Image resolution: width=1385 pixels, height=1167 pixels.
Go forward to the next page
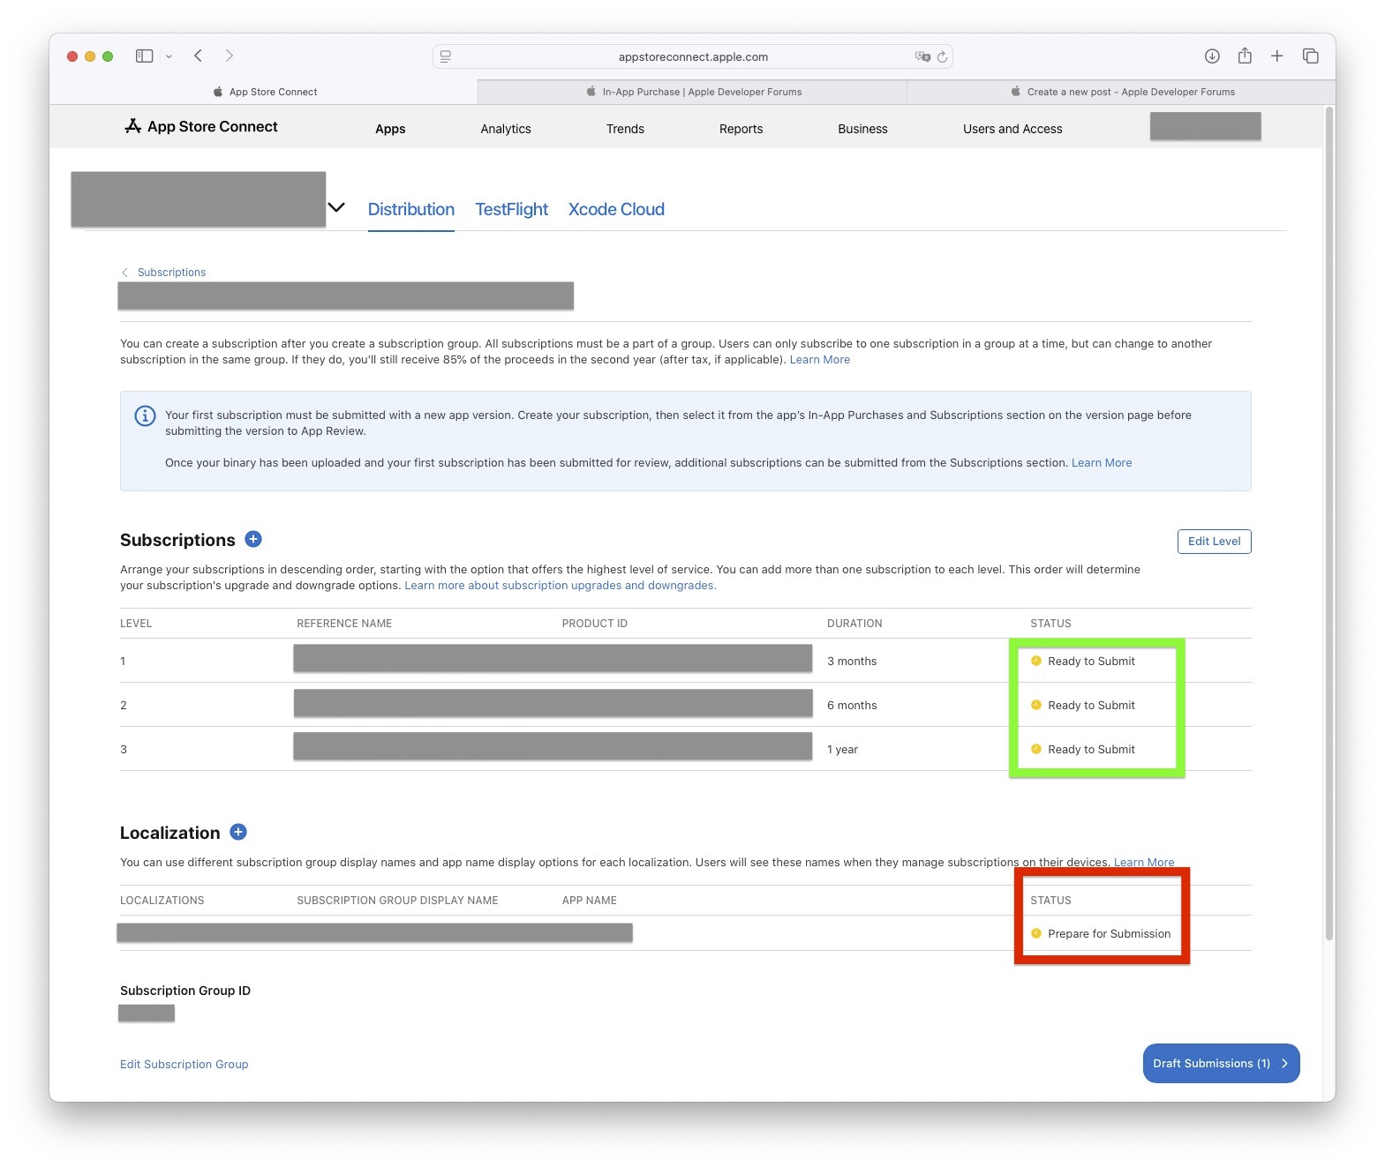tap(230, 56)
